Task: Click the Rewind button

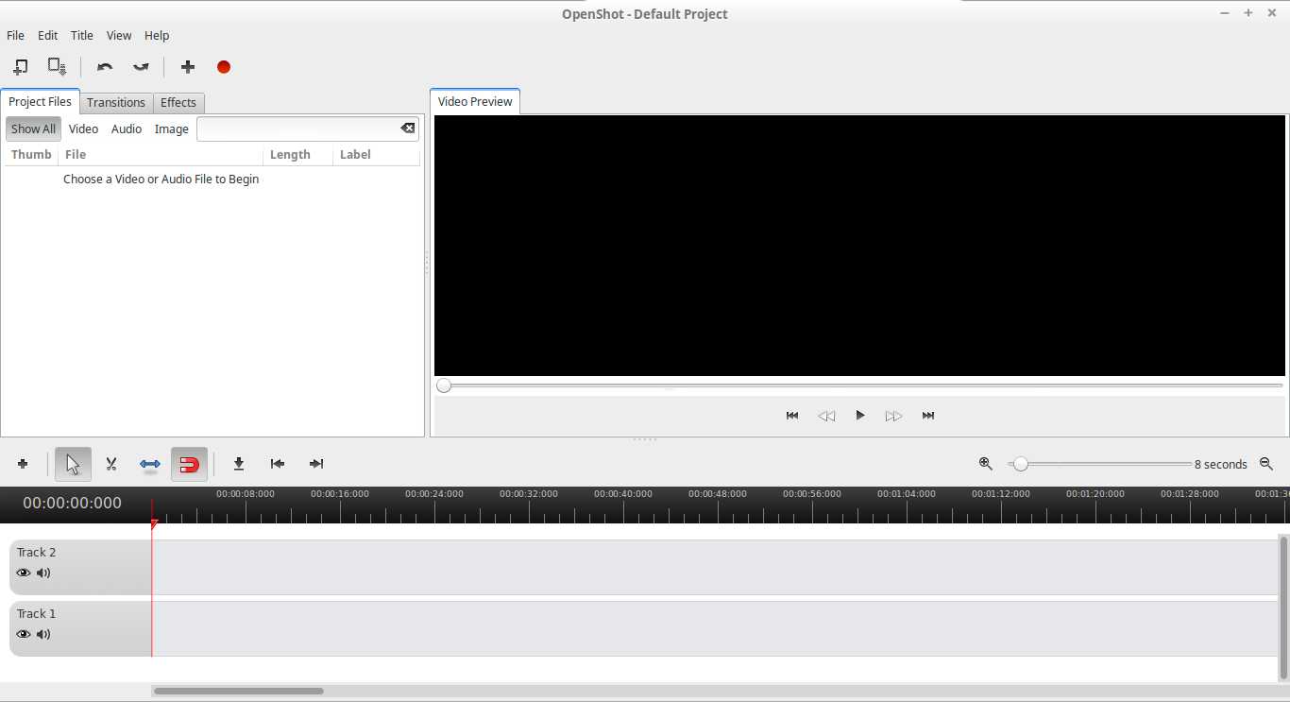Action: [x=826, y=416]
